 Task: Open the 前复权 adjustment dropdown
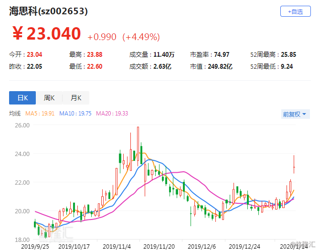[x=296, y=114]
